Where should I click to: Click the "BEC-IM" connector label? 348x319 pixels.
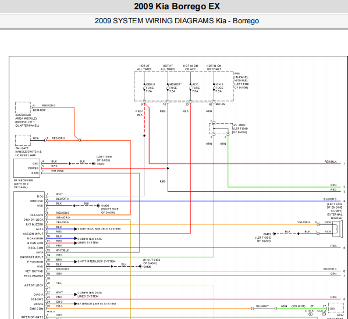click(221, 104)
